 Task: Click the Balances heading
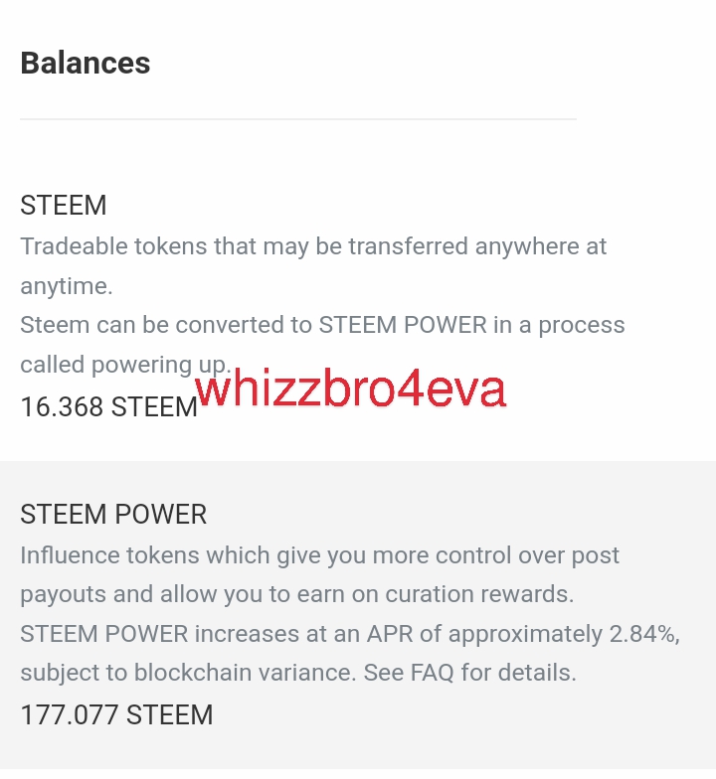86,63
